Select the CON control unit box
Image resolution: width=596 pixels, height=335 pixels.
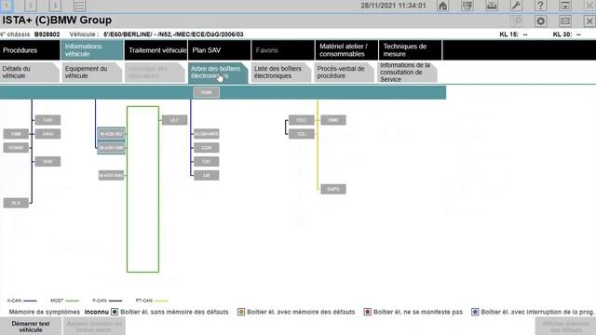pyautogui.click(x=206, y=147)
